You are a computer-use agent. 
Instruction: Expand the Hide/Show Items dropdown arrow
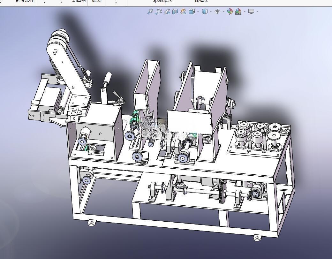(223, 11)
